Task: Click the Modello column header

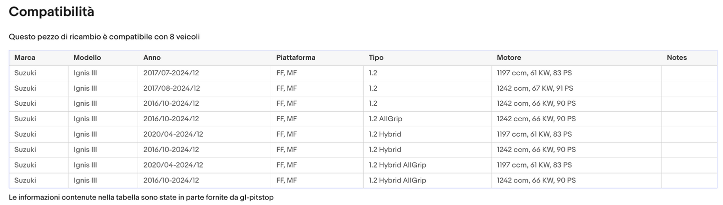Action: (x=87, y=58)
